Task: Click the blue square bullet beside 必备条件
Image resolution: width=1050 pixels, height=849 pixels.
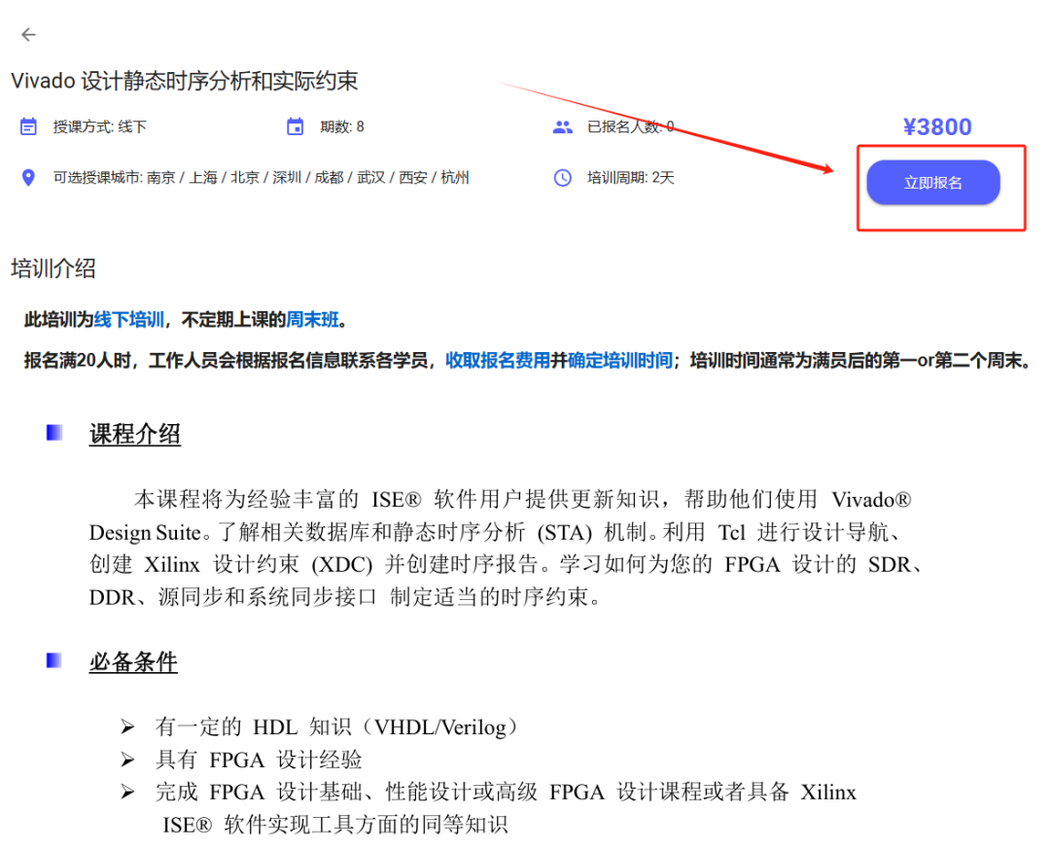Action: point(54,660)
